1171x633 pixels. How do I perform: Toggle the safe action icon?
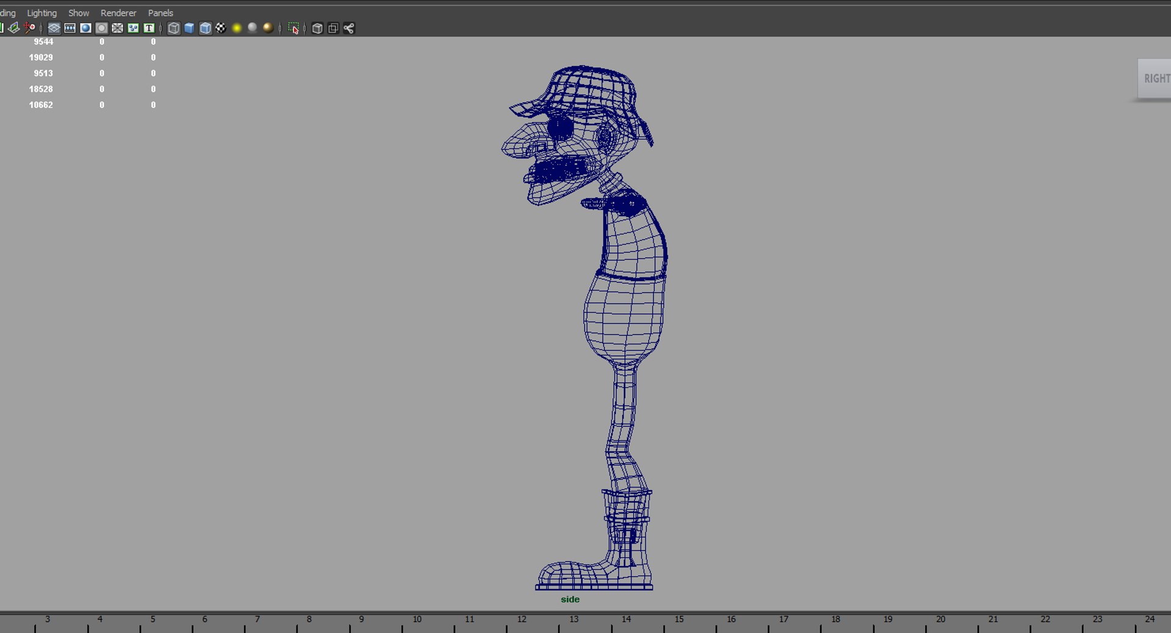coord(133,28)
